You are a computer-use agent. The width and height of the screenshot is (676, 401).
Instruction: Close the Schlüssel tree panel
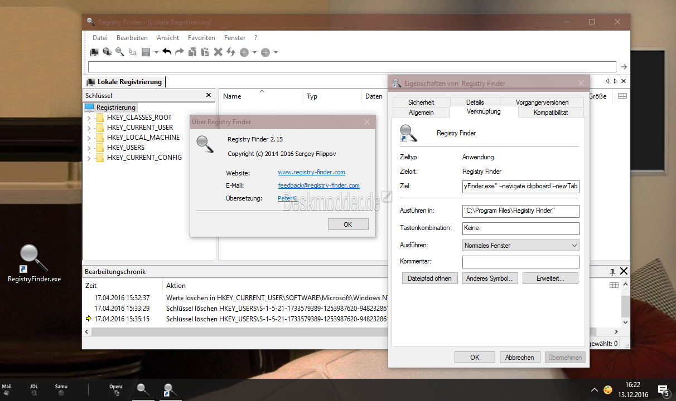pyautogui.click(x=209, y=95)
